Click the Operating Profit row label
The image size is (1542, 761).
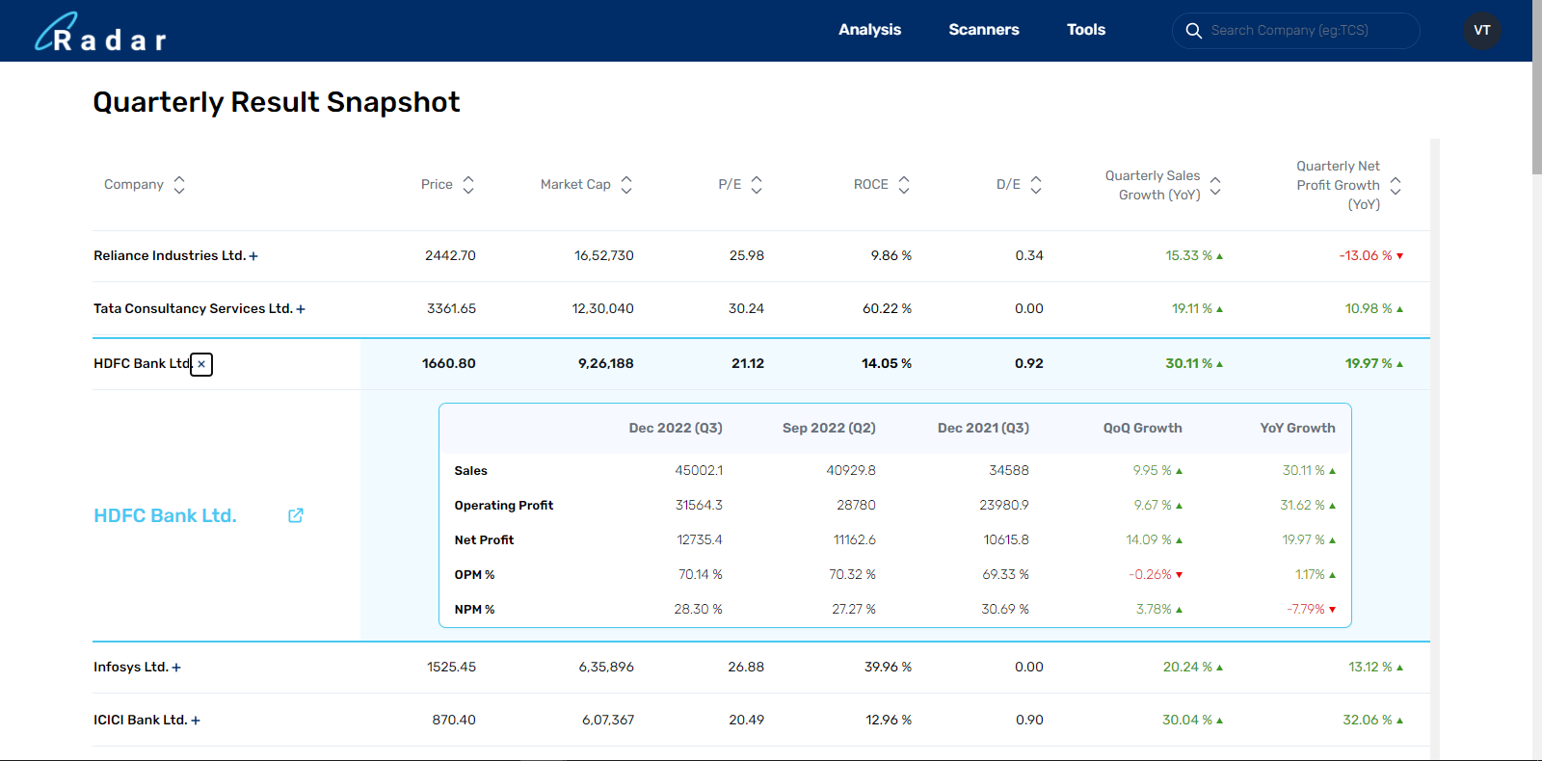(504, 505)
